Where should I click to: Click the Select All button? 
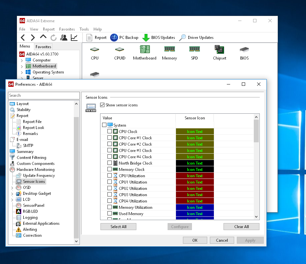pyautogui.click(x=118, y=226)
